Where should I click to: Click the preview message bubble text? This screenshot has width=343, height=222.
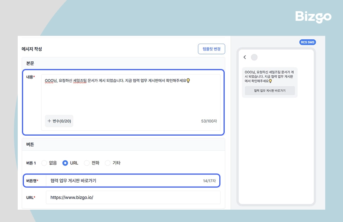269,77
